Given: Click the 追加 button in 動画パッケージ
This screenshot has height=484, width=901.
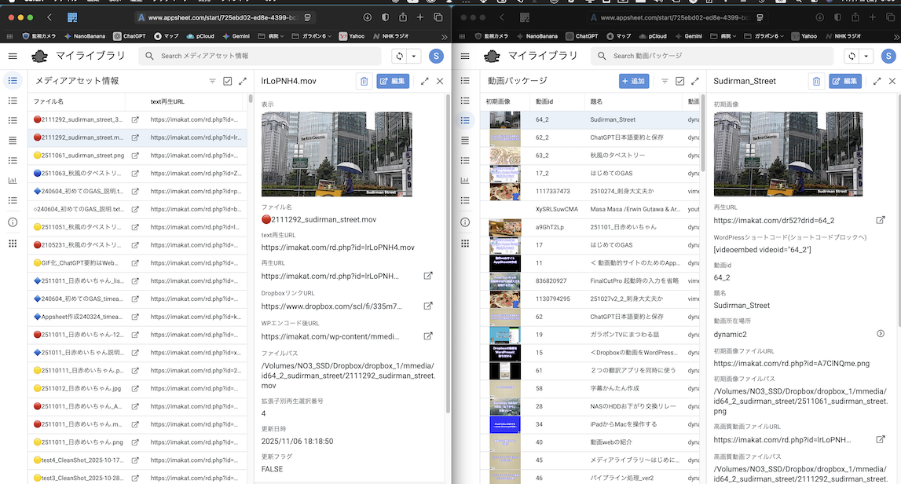Looking at the screenshot, I should click(x=634, y=81).
